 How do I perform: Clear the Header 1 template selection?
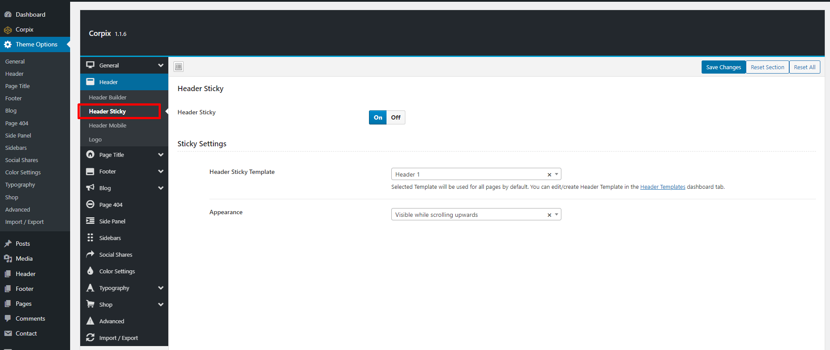[549, 175]
